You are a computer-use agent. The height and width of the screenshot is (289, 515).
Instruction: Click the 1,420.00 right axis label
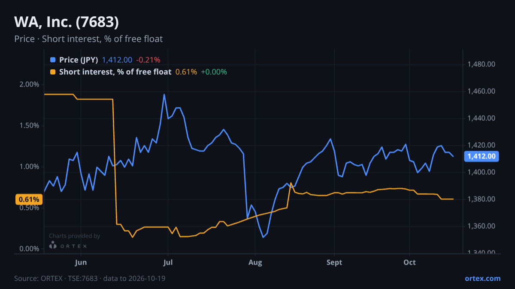482,145
